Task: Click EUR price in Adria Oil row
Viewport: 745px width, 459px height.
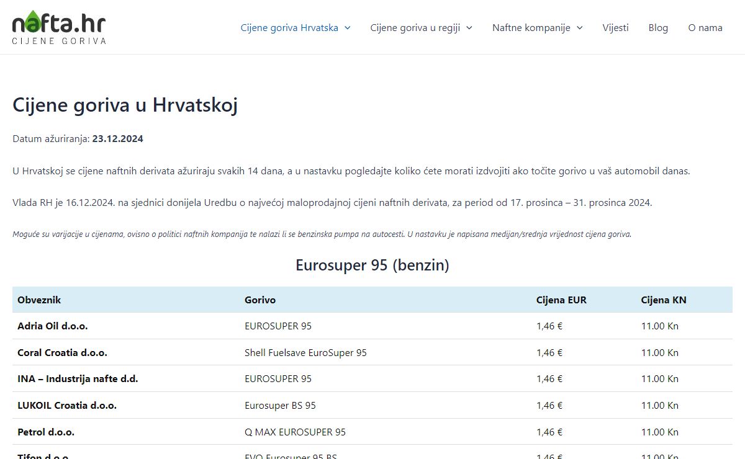Action: point(549,326)
